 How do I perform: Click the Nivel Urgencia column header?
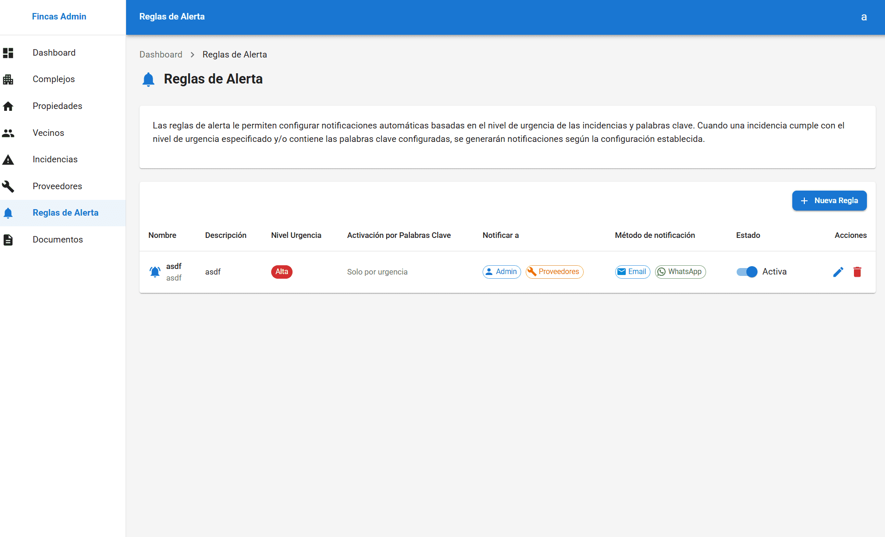(x=296, y=236)
